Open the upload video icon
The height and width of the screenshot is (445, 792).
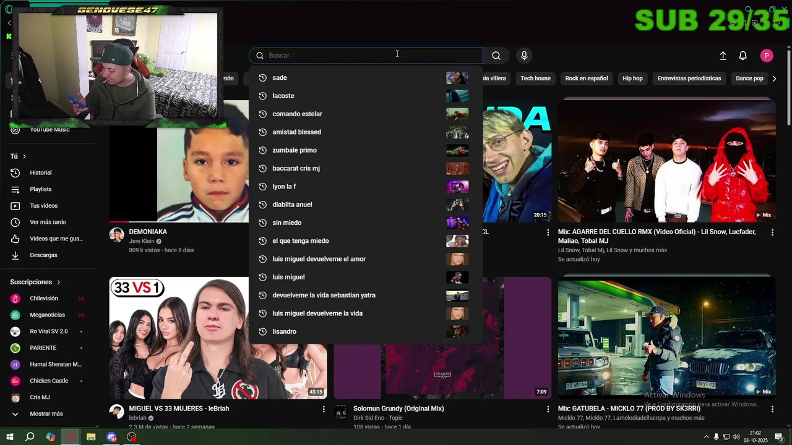pos(723,56)
